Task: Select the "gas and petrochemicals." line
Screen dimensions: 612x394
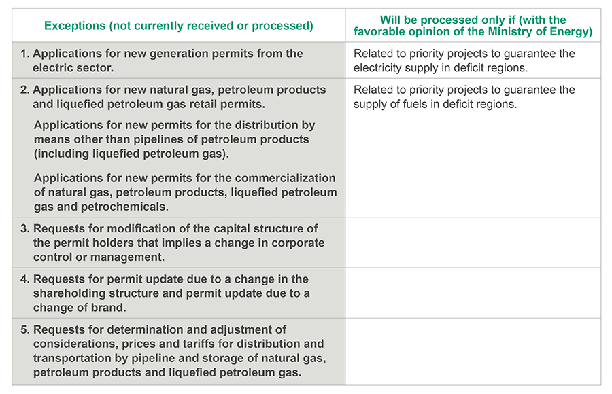Action: pos(101,207)
